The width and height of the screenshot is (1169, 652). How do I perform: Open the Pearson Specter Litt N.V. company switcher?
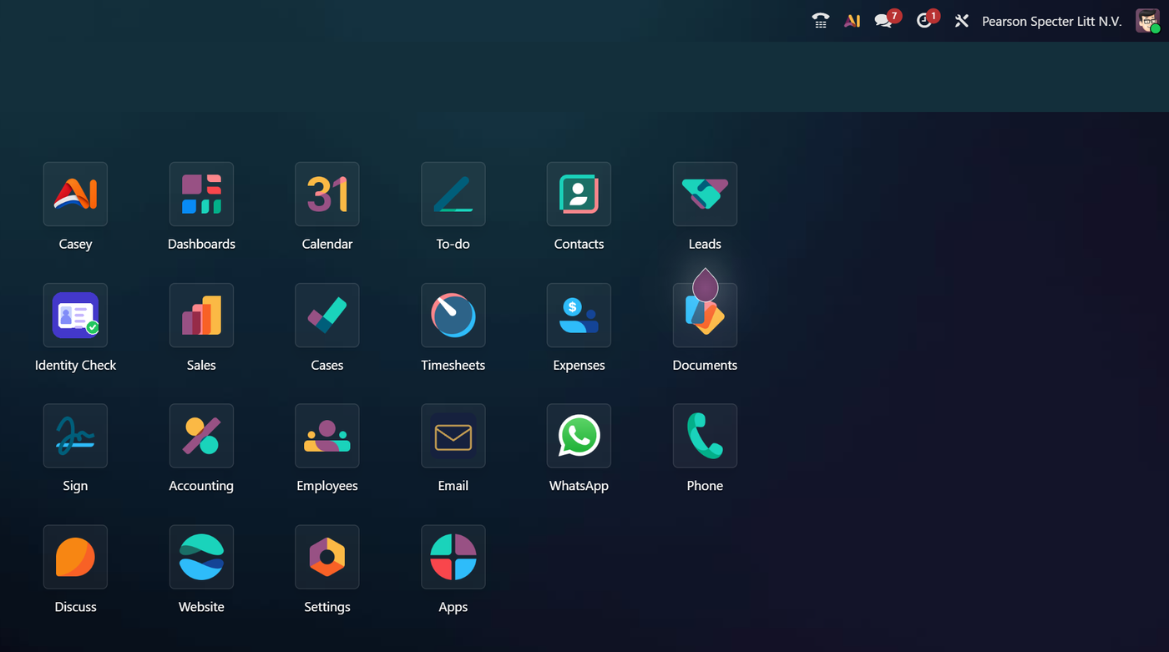click(1051, 21)
